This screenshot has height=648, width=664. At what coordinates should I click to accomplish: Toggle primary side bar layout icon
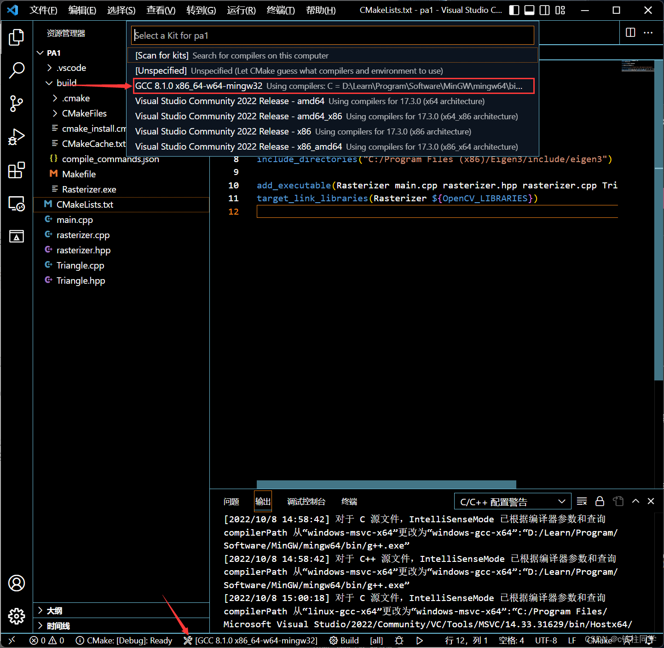(514, 10)
